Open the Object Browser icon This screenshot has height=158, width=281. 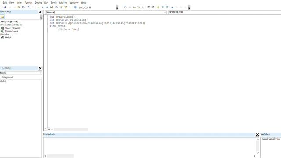click(x=65, y=7)
